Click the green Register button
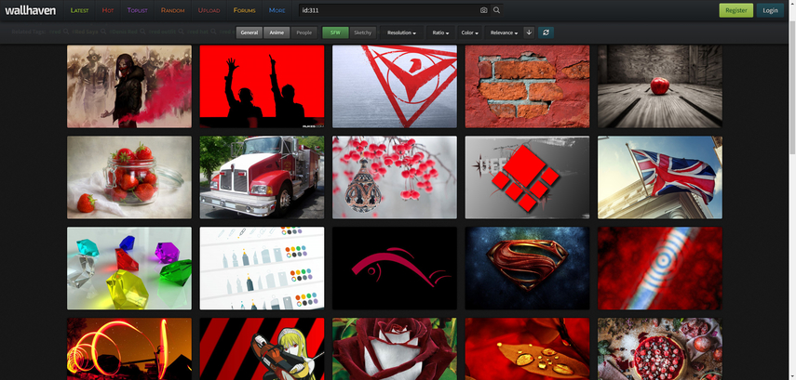Screen dimensions: 796x380 pos(736,10)
